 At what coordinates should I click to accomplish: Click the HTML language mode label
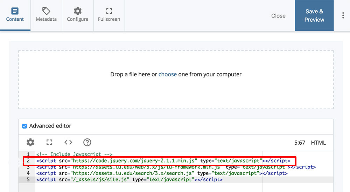(318, 143)
